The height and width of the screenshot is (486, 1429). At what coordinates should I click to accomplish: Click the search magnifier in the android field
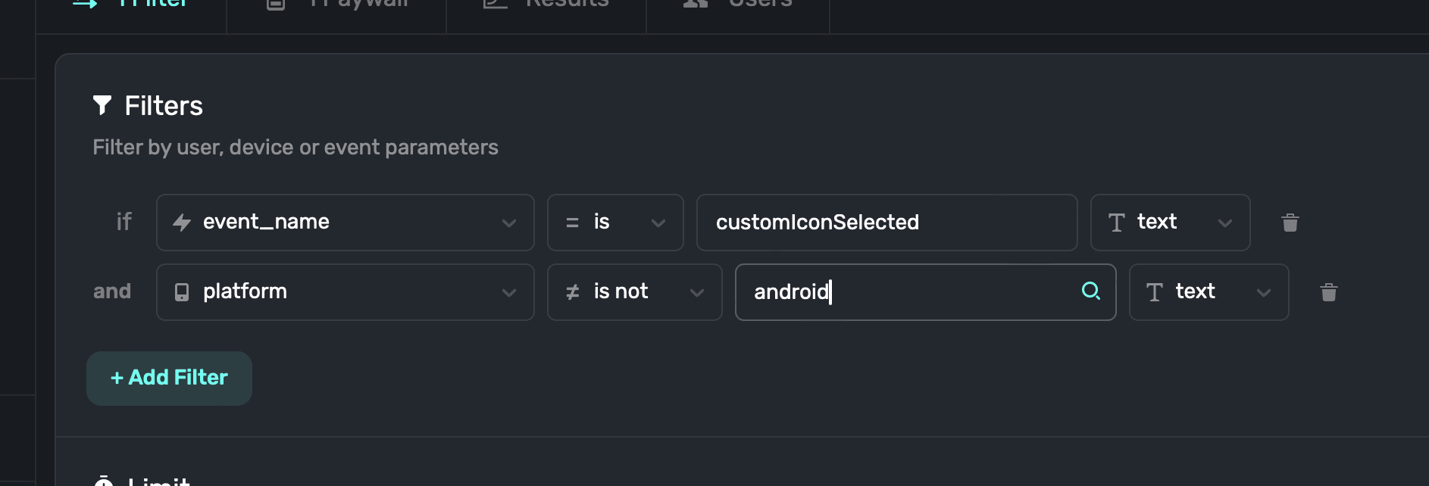point(1090,291)
